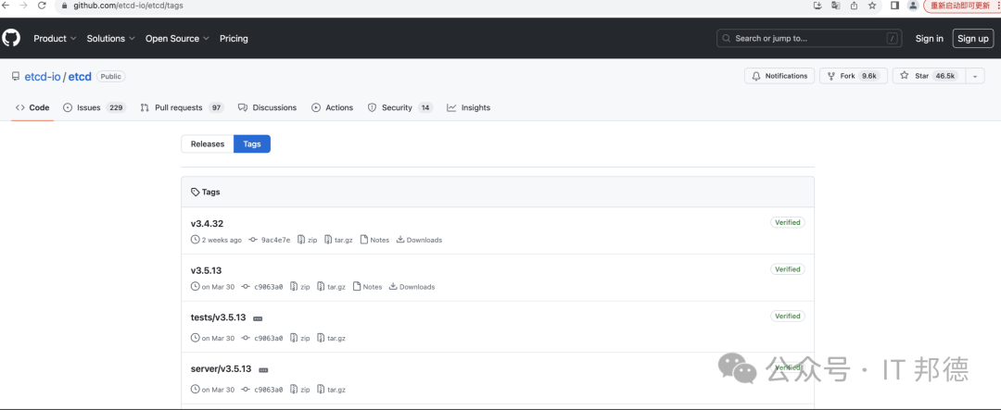Switch to the Actions tab
Screen dimensions: 1001x410
332,107
